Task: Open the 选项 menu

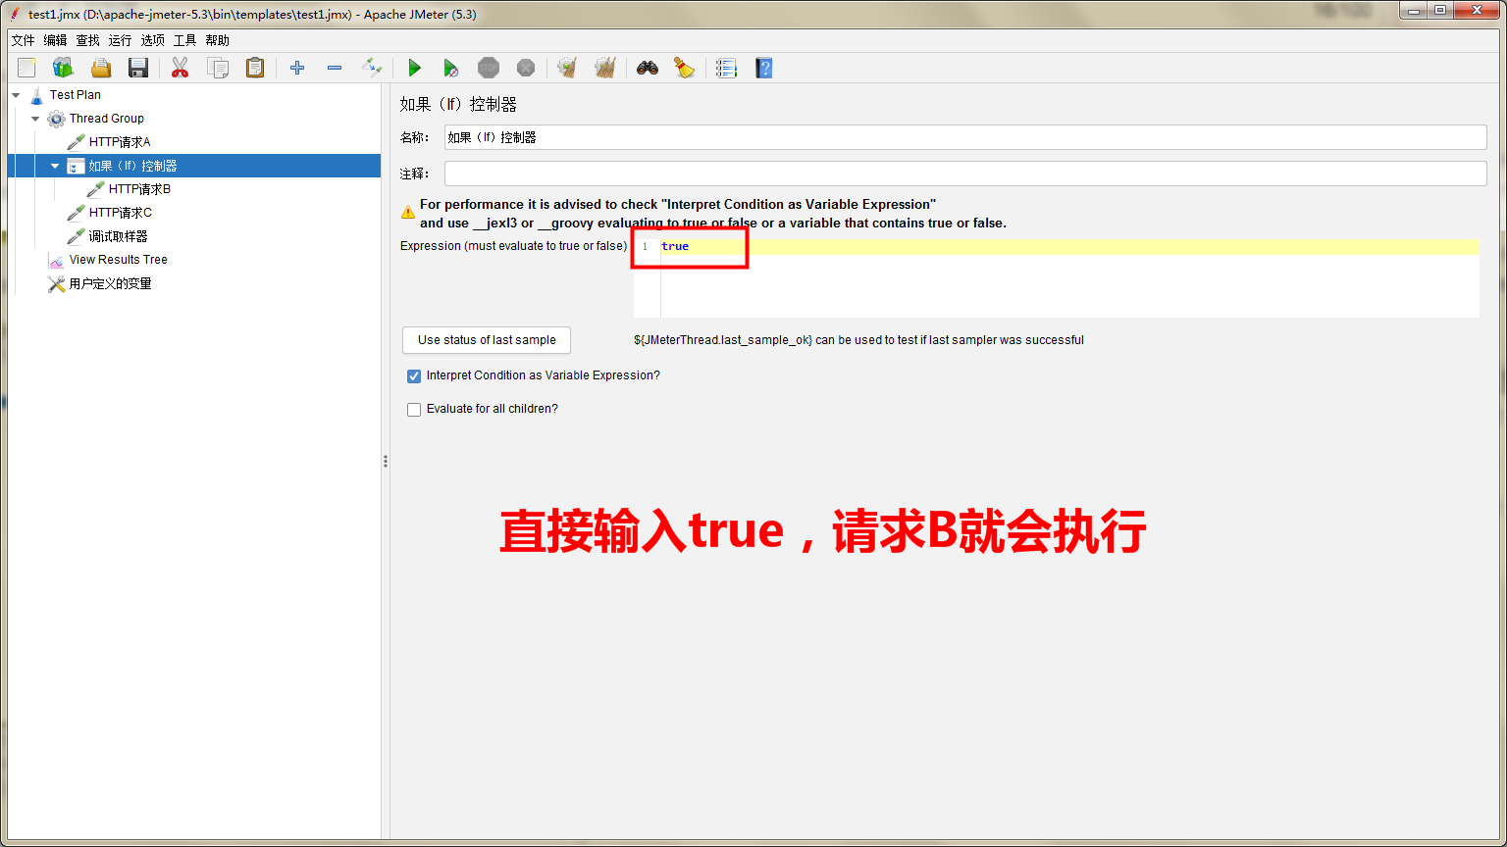Action: click(x=152, y=40)
